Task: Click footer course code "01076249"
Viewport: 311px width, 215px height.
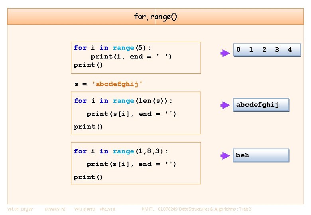Action: pyautogui.click(x=168, y=209)
